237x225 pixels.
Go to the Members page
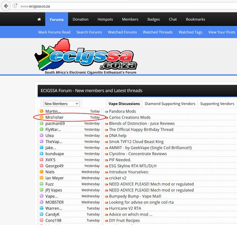[x=130, y=19]
